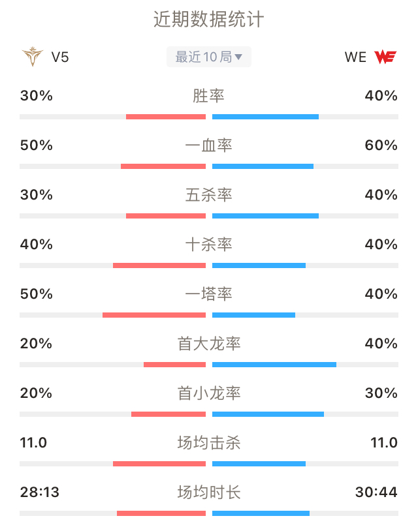
Task: Click the red 十杀率 bar for V5
Action: click(159, 265)
